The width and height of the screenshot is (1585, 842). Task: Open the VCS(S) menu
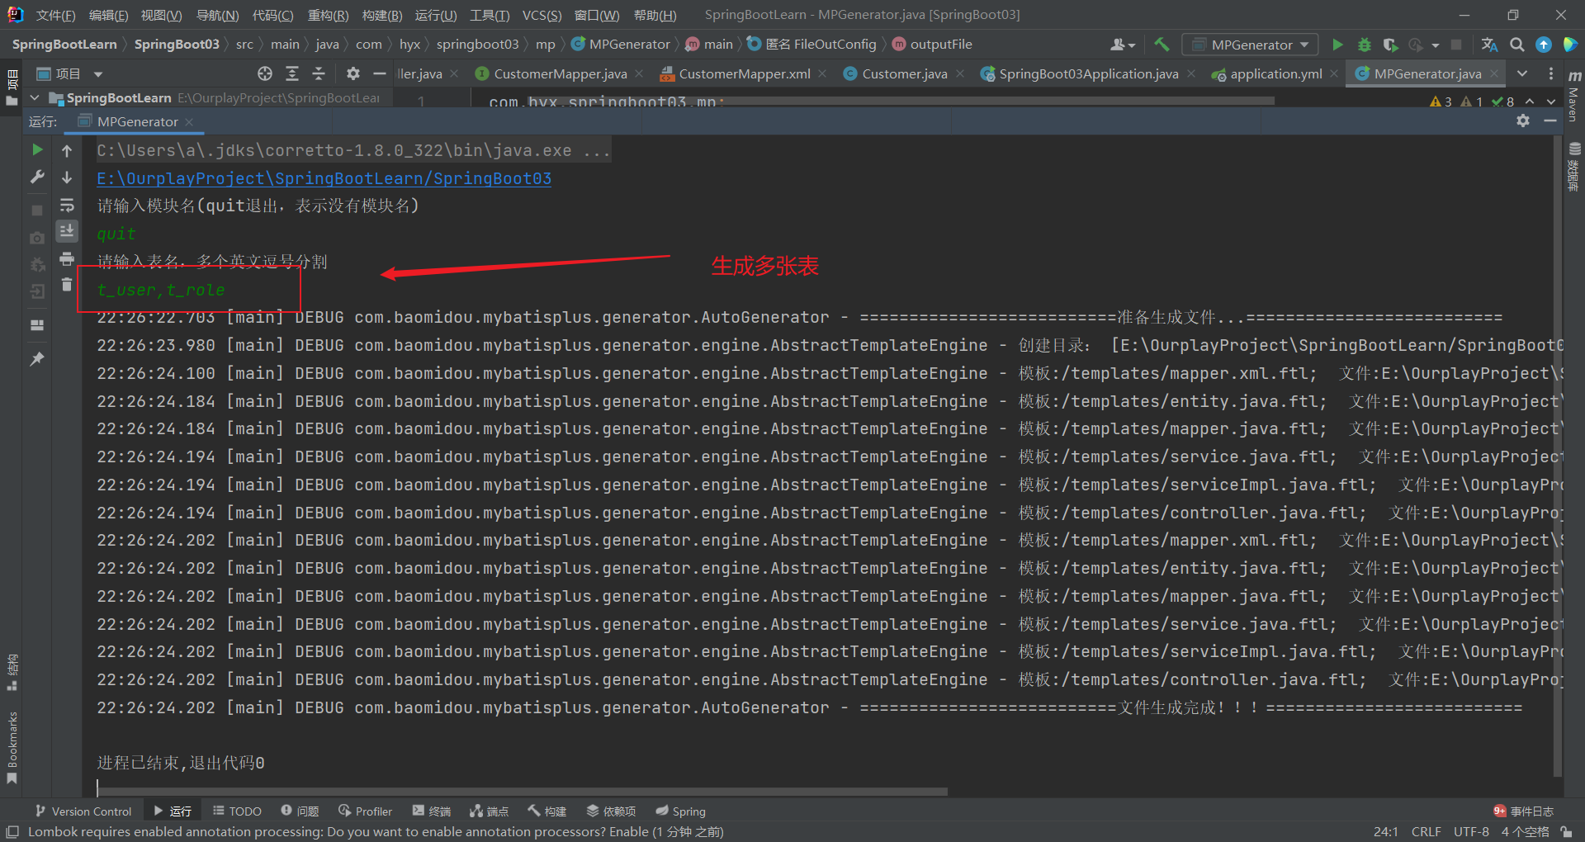(x=542, y=15)
